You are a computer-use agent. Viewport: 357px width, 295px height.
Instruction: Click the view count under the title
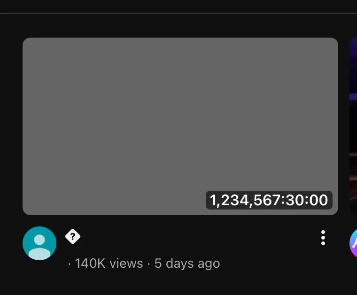click(x=109, y=264)
